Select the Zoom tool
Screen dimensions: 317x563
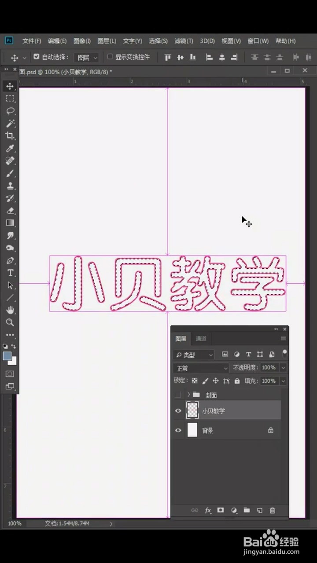(10, 322)
